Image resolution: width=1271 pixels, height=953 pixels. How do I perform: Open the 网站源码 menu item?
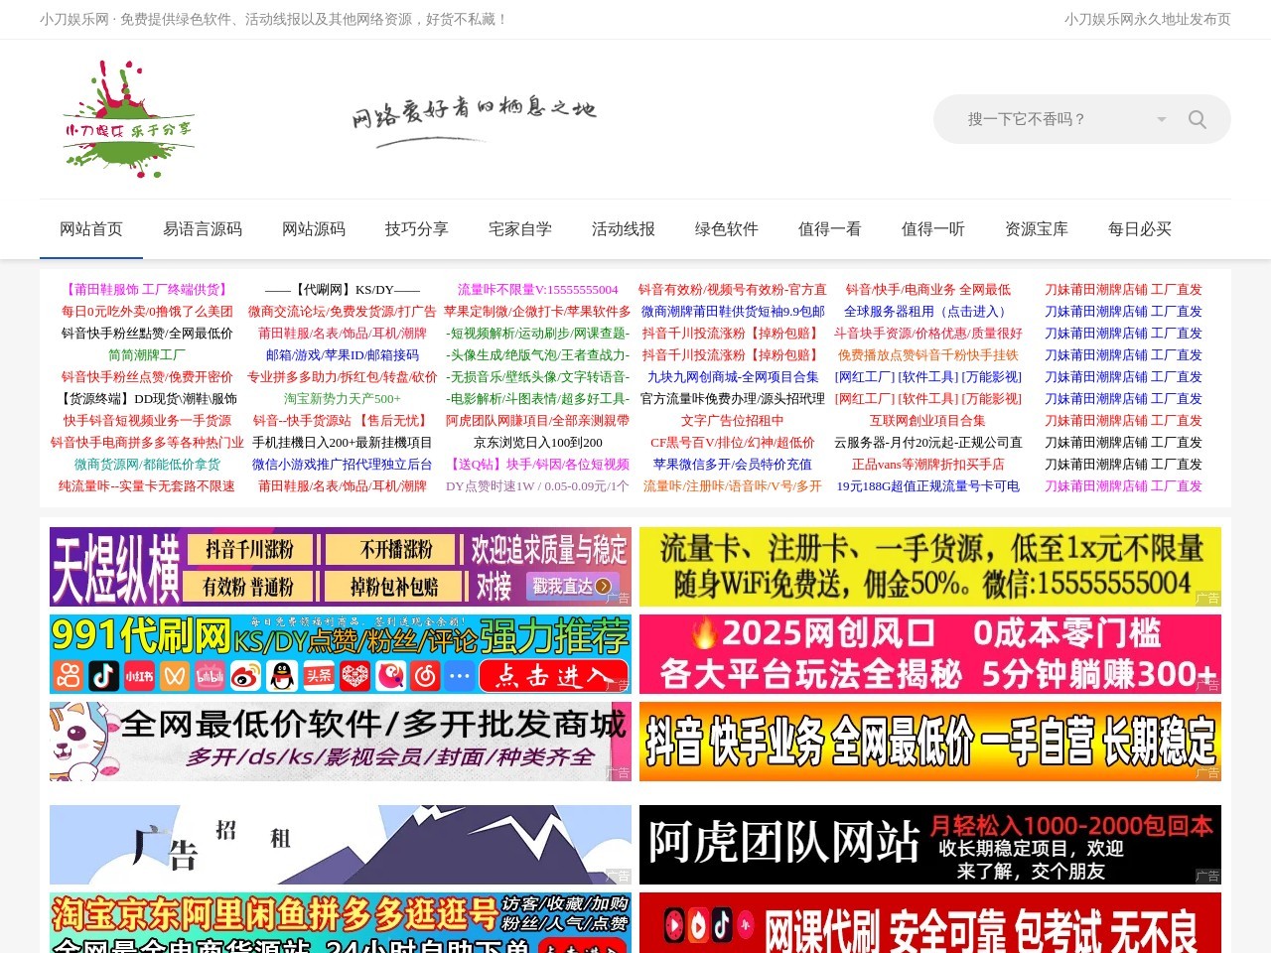(314, 229)
